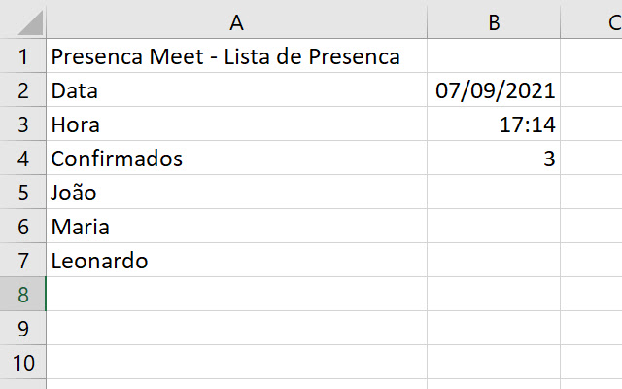Click the title cell 'Presenca Meet - Lista de Presenca'
622x389 pixels.
236,57
